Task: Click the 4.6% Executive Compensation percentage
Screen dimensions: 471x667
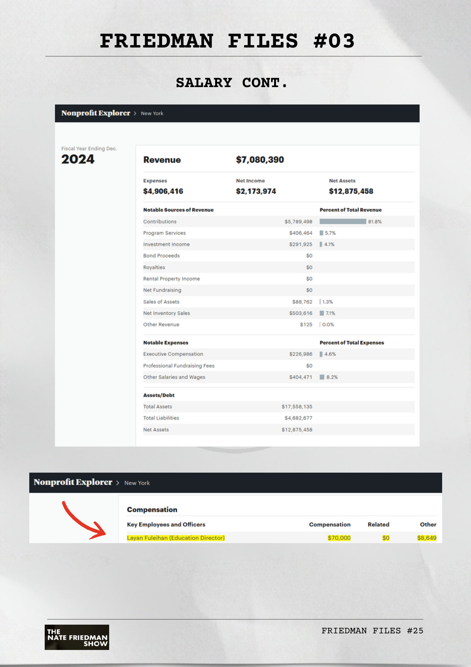Action: point(330,354)
